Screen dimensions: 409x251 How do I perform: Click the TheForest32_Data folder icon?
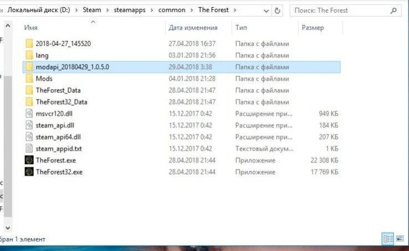(x=29, y=102)
